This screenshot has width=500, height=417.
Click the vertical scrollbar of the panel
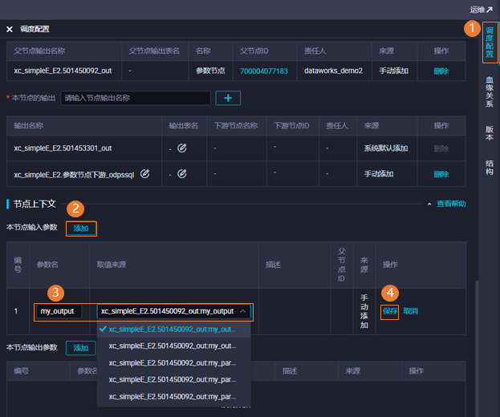[477, 349]
